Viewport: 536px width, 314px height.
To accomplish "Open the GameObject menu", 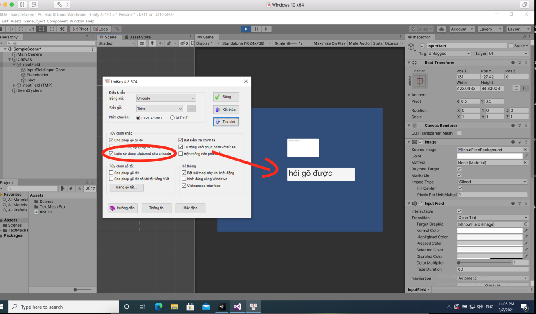I will [x=34, y=21].
